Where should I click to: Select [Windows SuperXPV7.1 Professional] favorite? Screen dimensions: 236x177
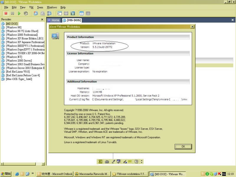[25, 50]
